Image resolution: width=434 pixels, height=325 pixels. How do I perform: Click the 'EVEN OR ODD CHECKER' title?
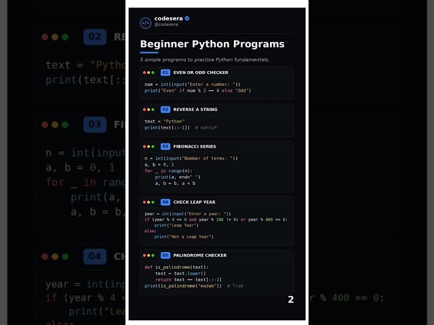(x=201, y=72)
